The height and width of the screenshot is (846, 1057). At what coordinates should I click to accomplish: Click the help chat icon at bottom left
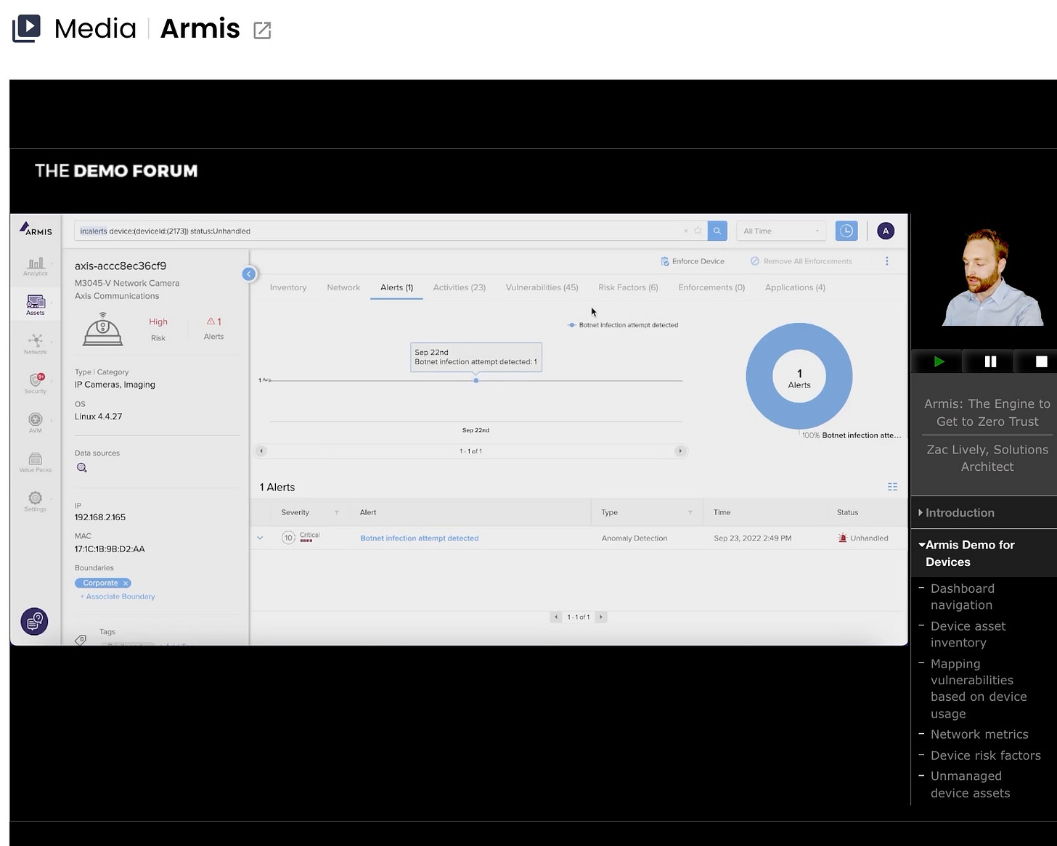35,621
